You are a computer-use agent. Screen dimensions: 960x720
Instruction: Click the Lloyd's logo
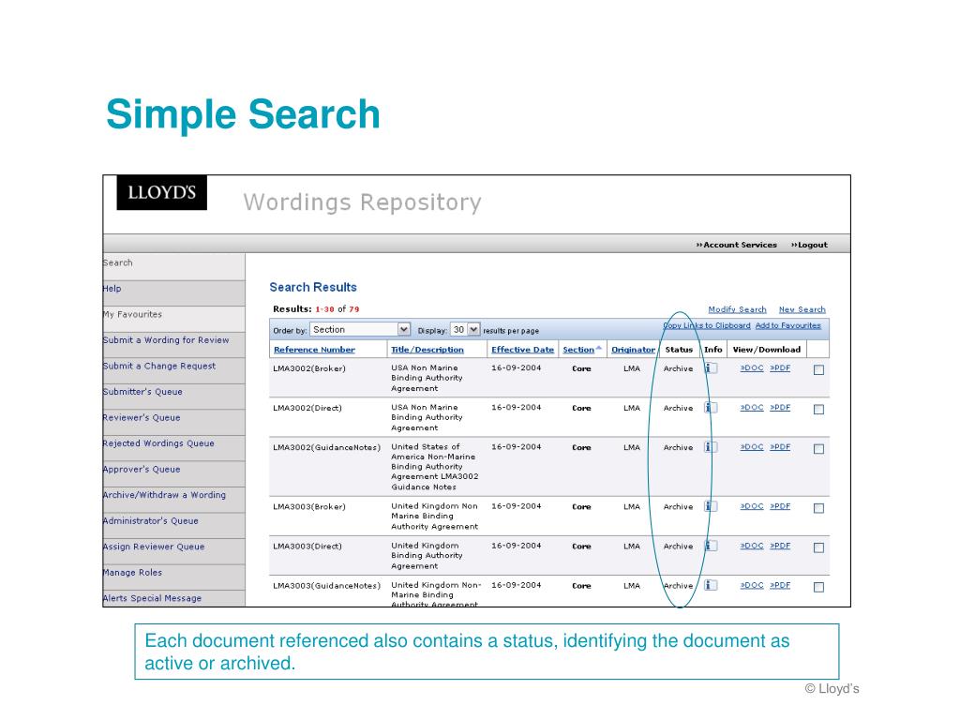click(x=161, y=193)
